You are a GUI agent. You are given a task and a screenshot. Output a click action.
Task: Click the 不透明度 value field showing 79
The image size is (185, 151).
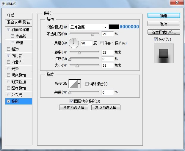point(108,34)
